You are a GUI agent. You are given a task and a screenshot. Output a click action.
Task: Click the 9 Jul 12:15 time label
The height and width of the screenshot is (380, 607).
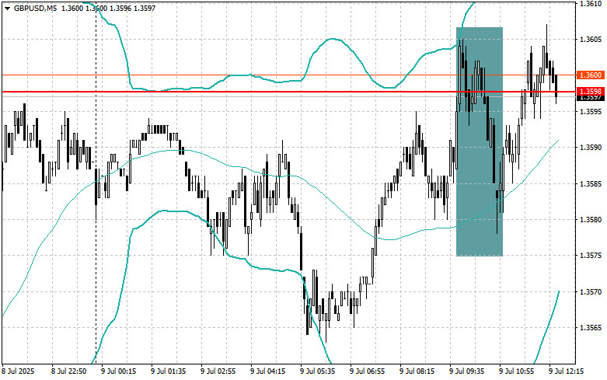[x=567, y=371]
